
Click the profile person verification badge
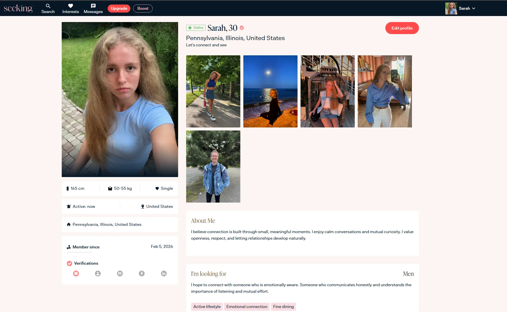(x=98, y=273)
